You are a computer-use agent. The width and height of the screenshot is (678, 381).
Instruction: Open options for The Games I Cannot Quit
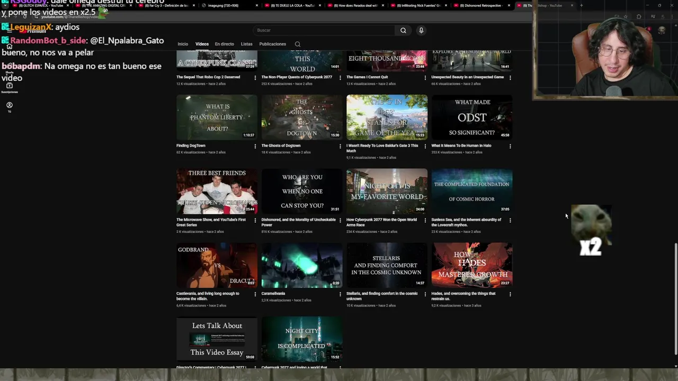(425, 78)
